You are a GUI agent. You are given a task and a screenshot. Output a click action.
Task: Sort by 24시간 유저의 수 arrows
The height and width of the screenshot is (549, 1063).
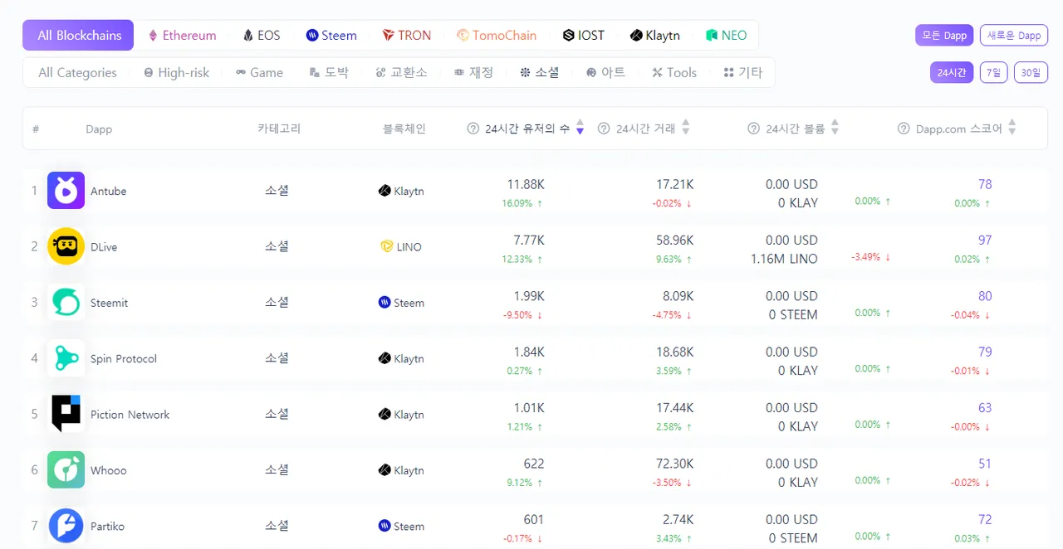click(580, 129)
